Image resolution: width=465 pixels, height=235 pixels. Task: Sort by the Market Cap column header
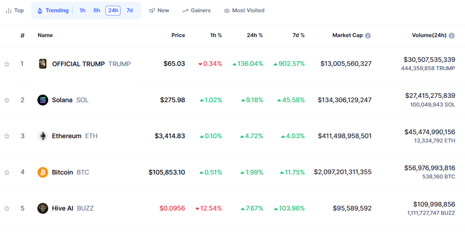click(x=347, y=35)
